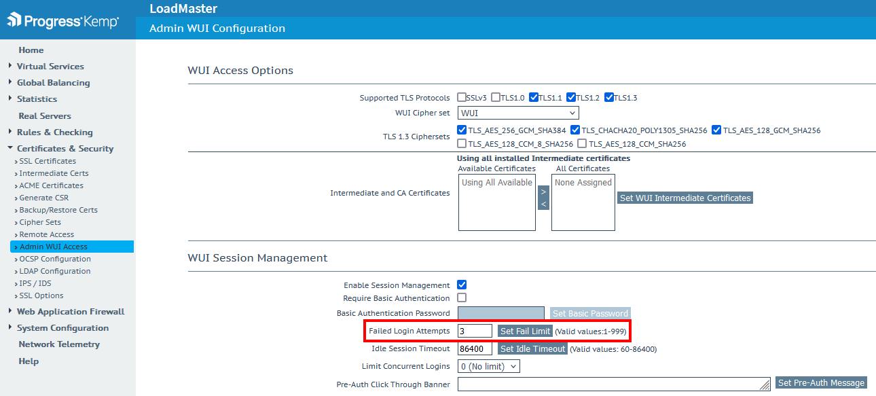Focus Basic Authentication Password field
The image size is (876, 396).
[501, 313]
